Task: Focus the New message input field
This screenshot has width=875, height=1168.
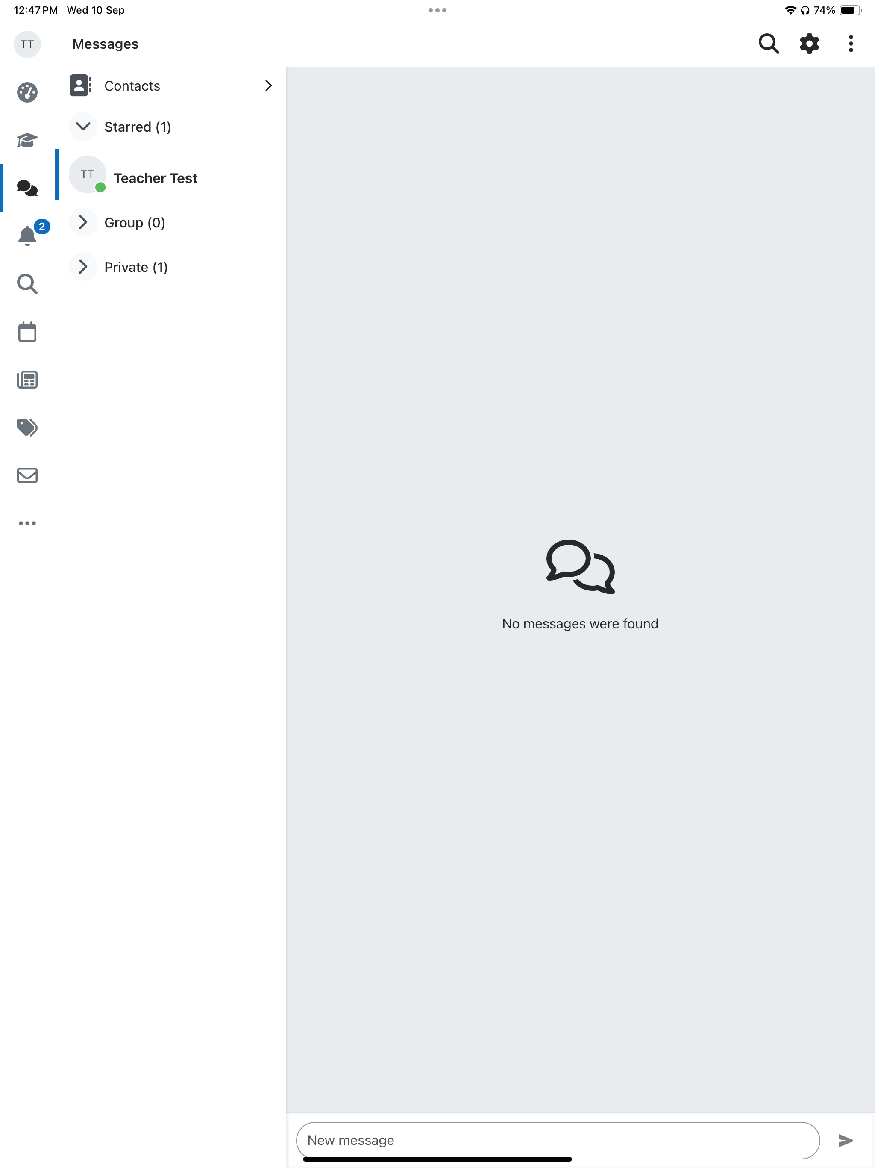Action: click(558, 1141)
